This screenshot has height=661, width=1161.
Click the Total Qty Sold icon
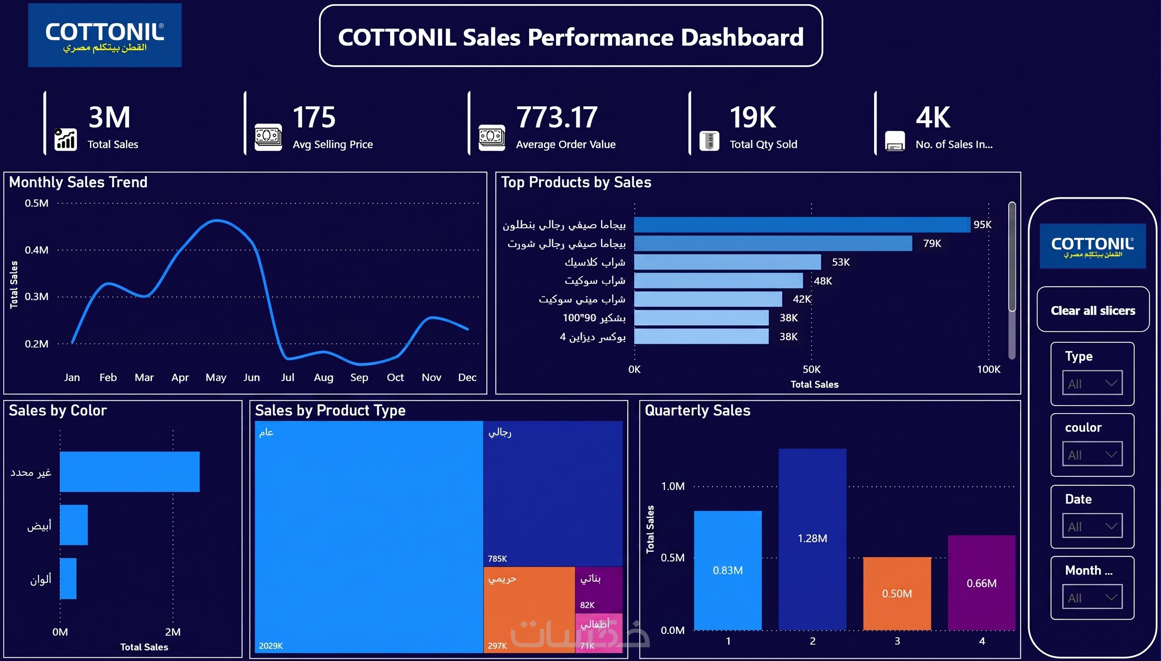(x=709, y=141)
